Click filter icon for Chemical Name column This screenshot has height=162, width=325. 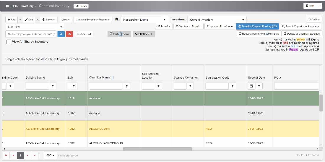(126, 86)
